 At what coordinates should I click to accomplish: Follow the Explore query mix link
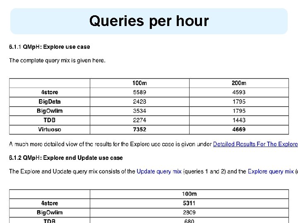click(271, 171)
